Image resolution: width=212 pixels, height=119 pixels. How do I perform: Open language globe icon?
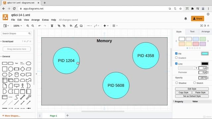point(208,14)
